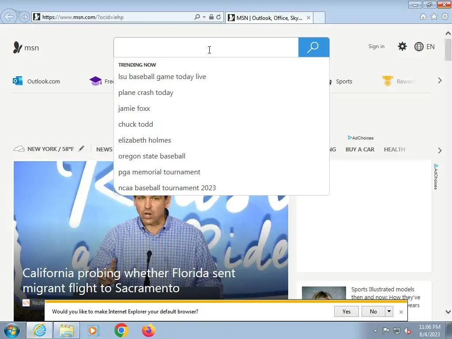Click Yes to make IE default browser
The width and height of the screenshot is (452, 339).
pos(346,311)
